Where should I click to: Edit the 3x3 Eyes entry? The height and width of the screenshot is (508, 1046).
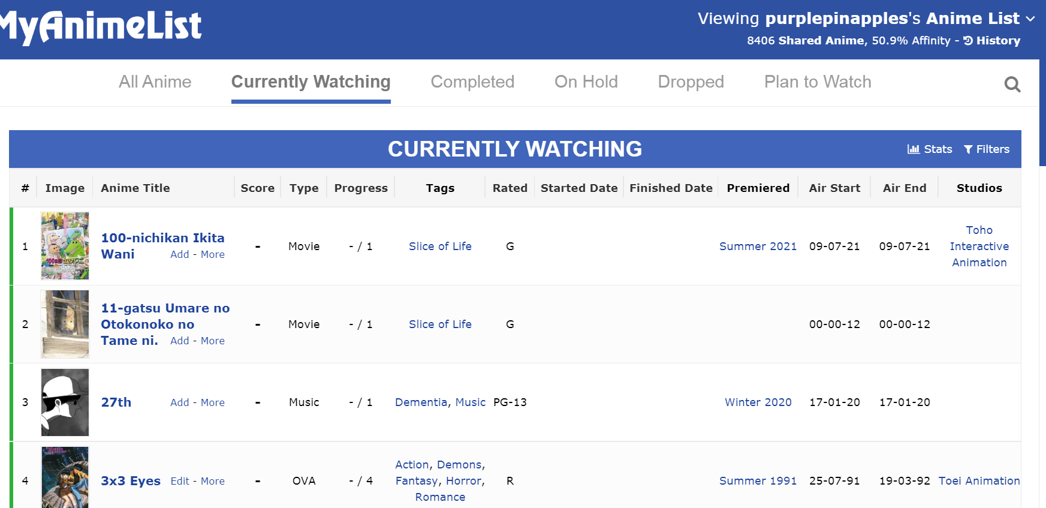click(180, 481)
